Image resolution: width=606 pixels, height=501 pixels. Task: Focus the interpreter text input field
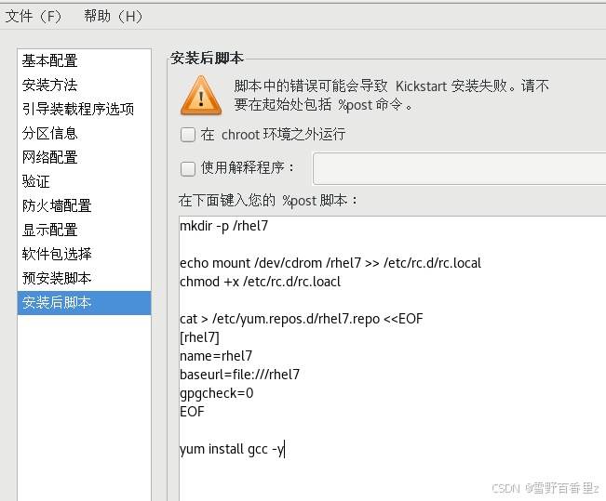pyautogui.click(x=459, y=168)
